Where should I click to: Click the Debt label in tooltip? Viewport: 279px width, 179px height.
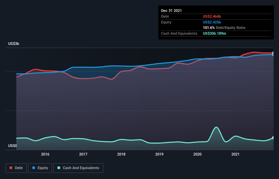pos(165,16)
